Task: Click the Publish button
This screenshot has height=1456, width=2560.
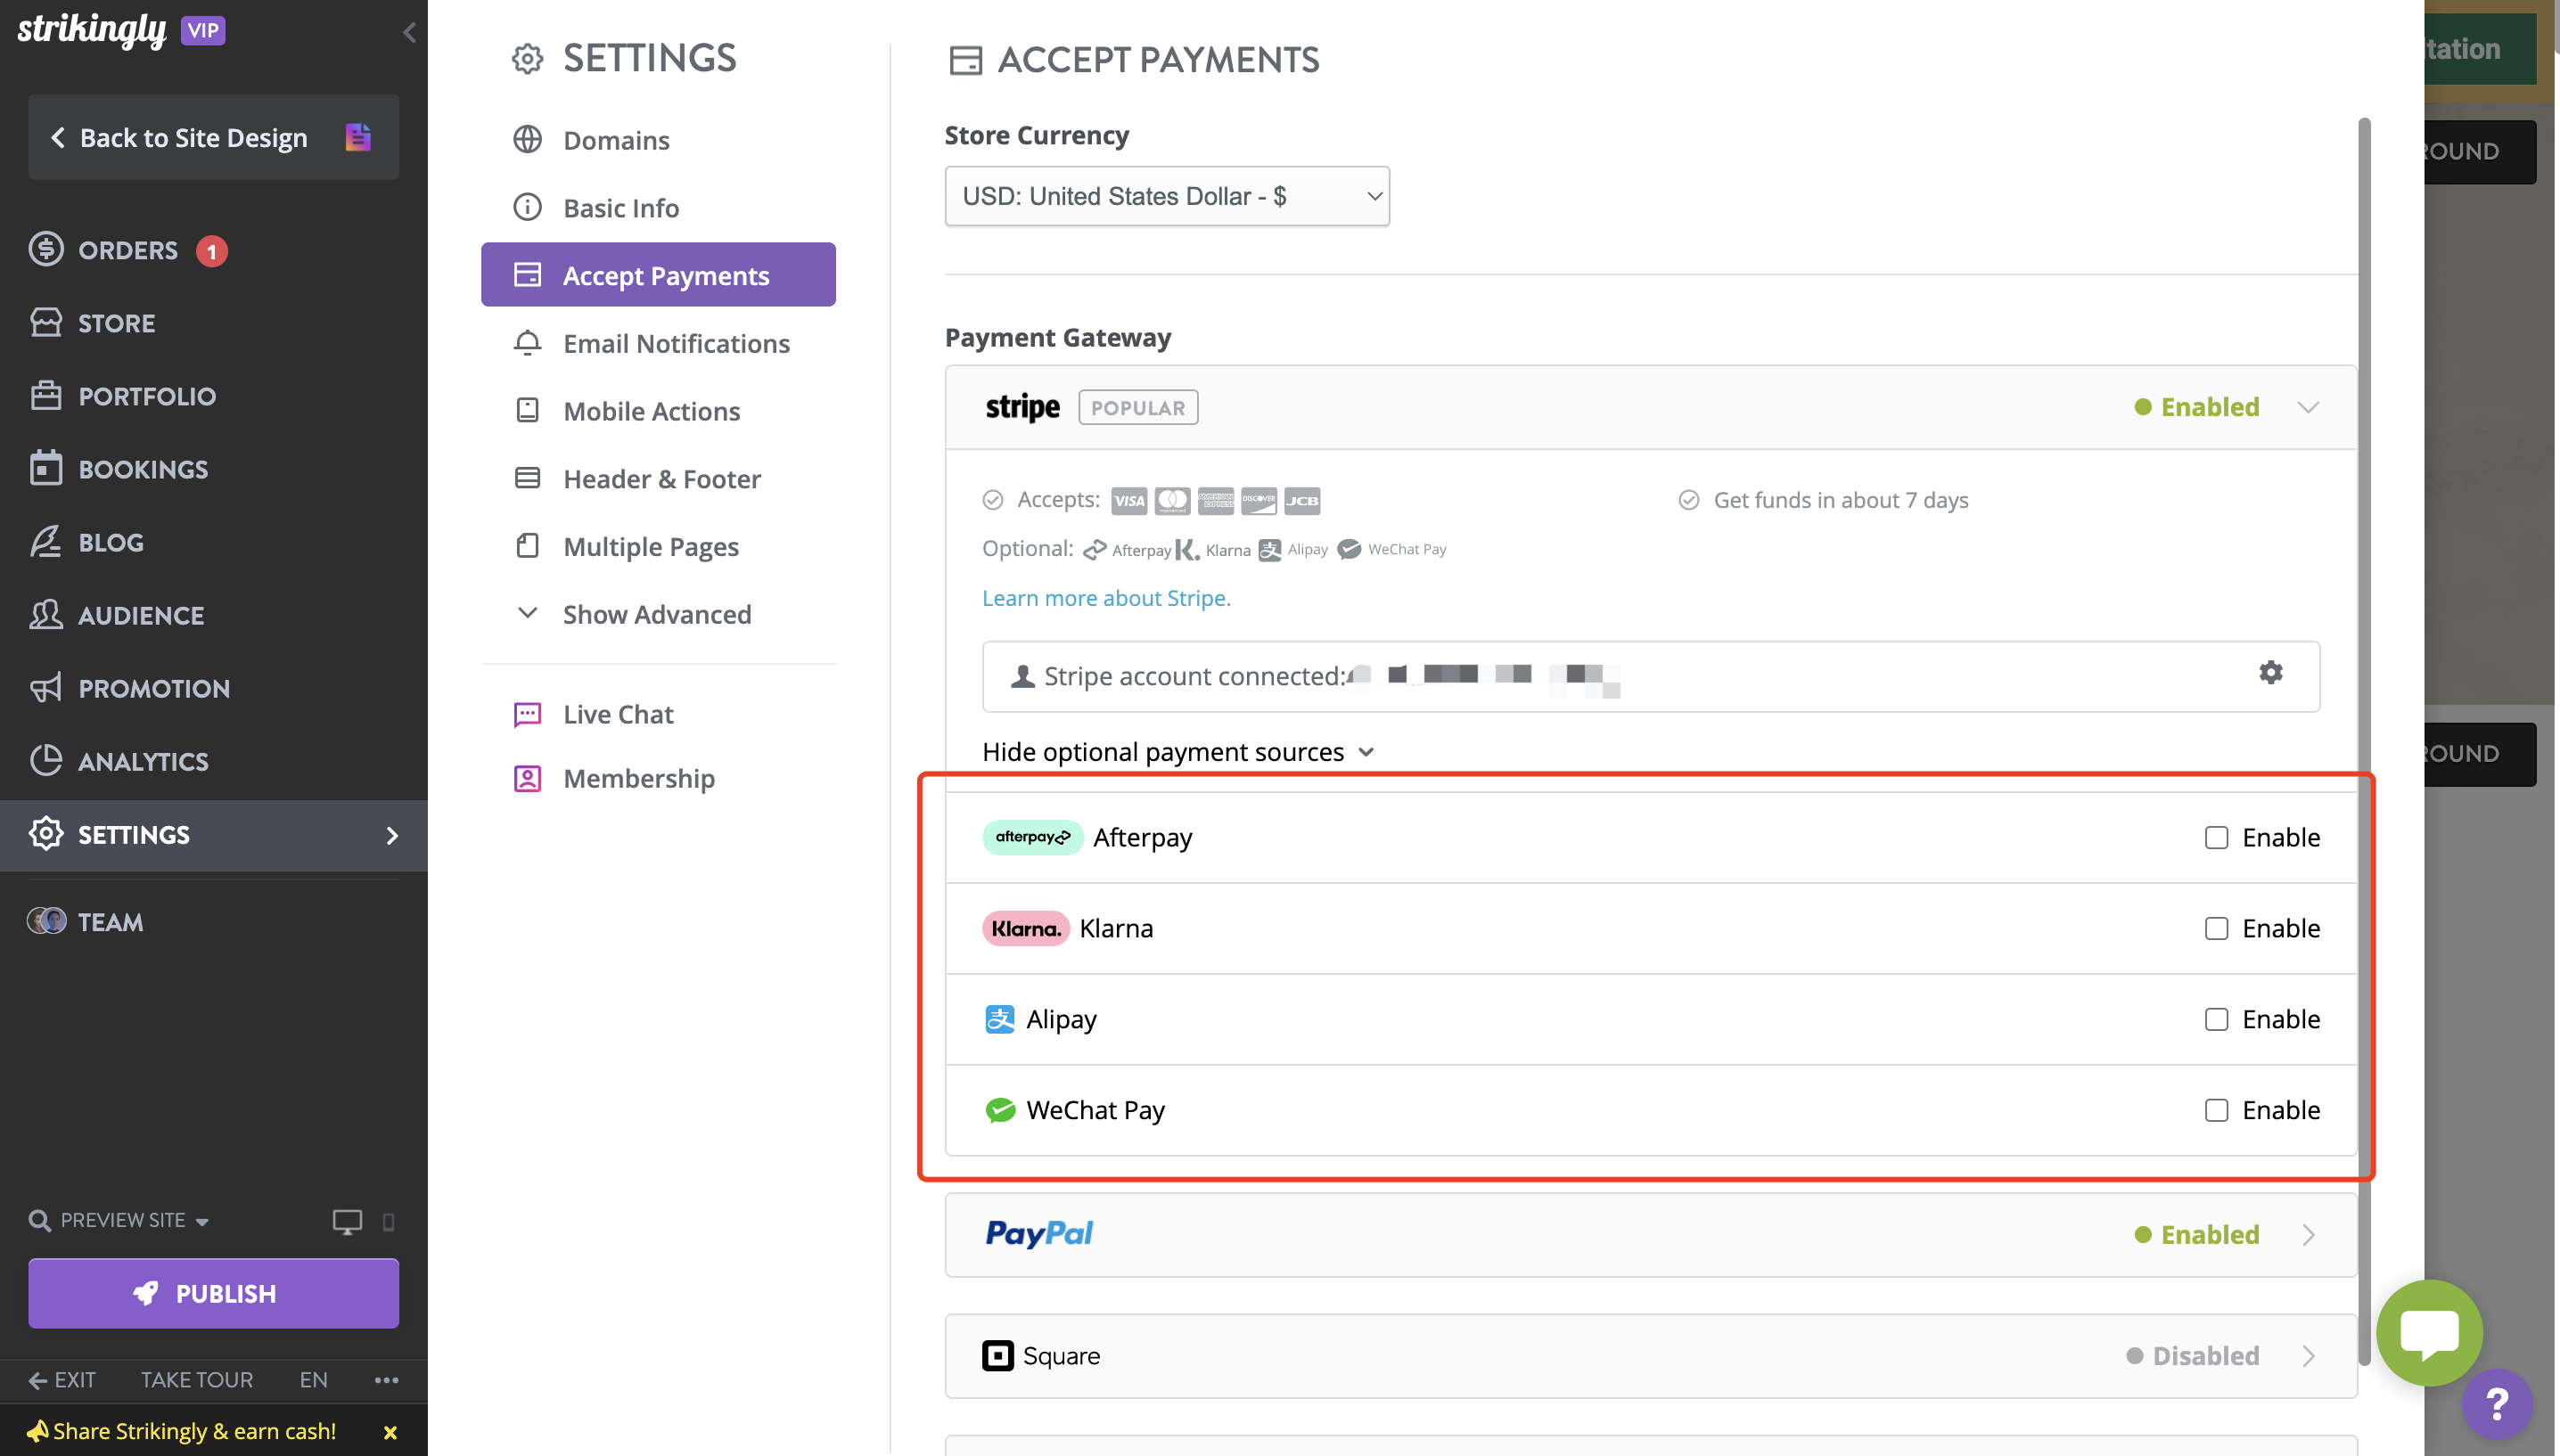Action: tap(213, 1293)
